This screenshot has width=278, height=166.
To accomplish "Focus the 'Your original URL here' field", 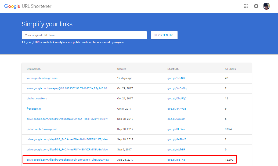I will pos(84,35).
